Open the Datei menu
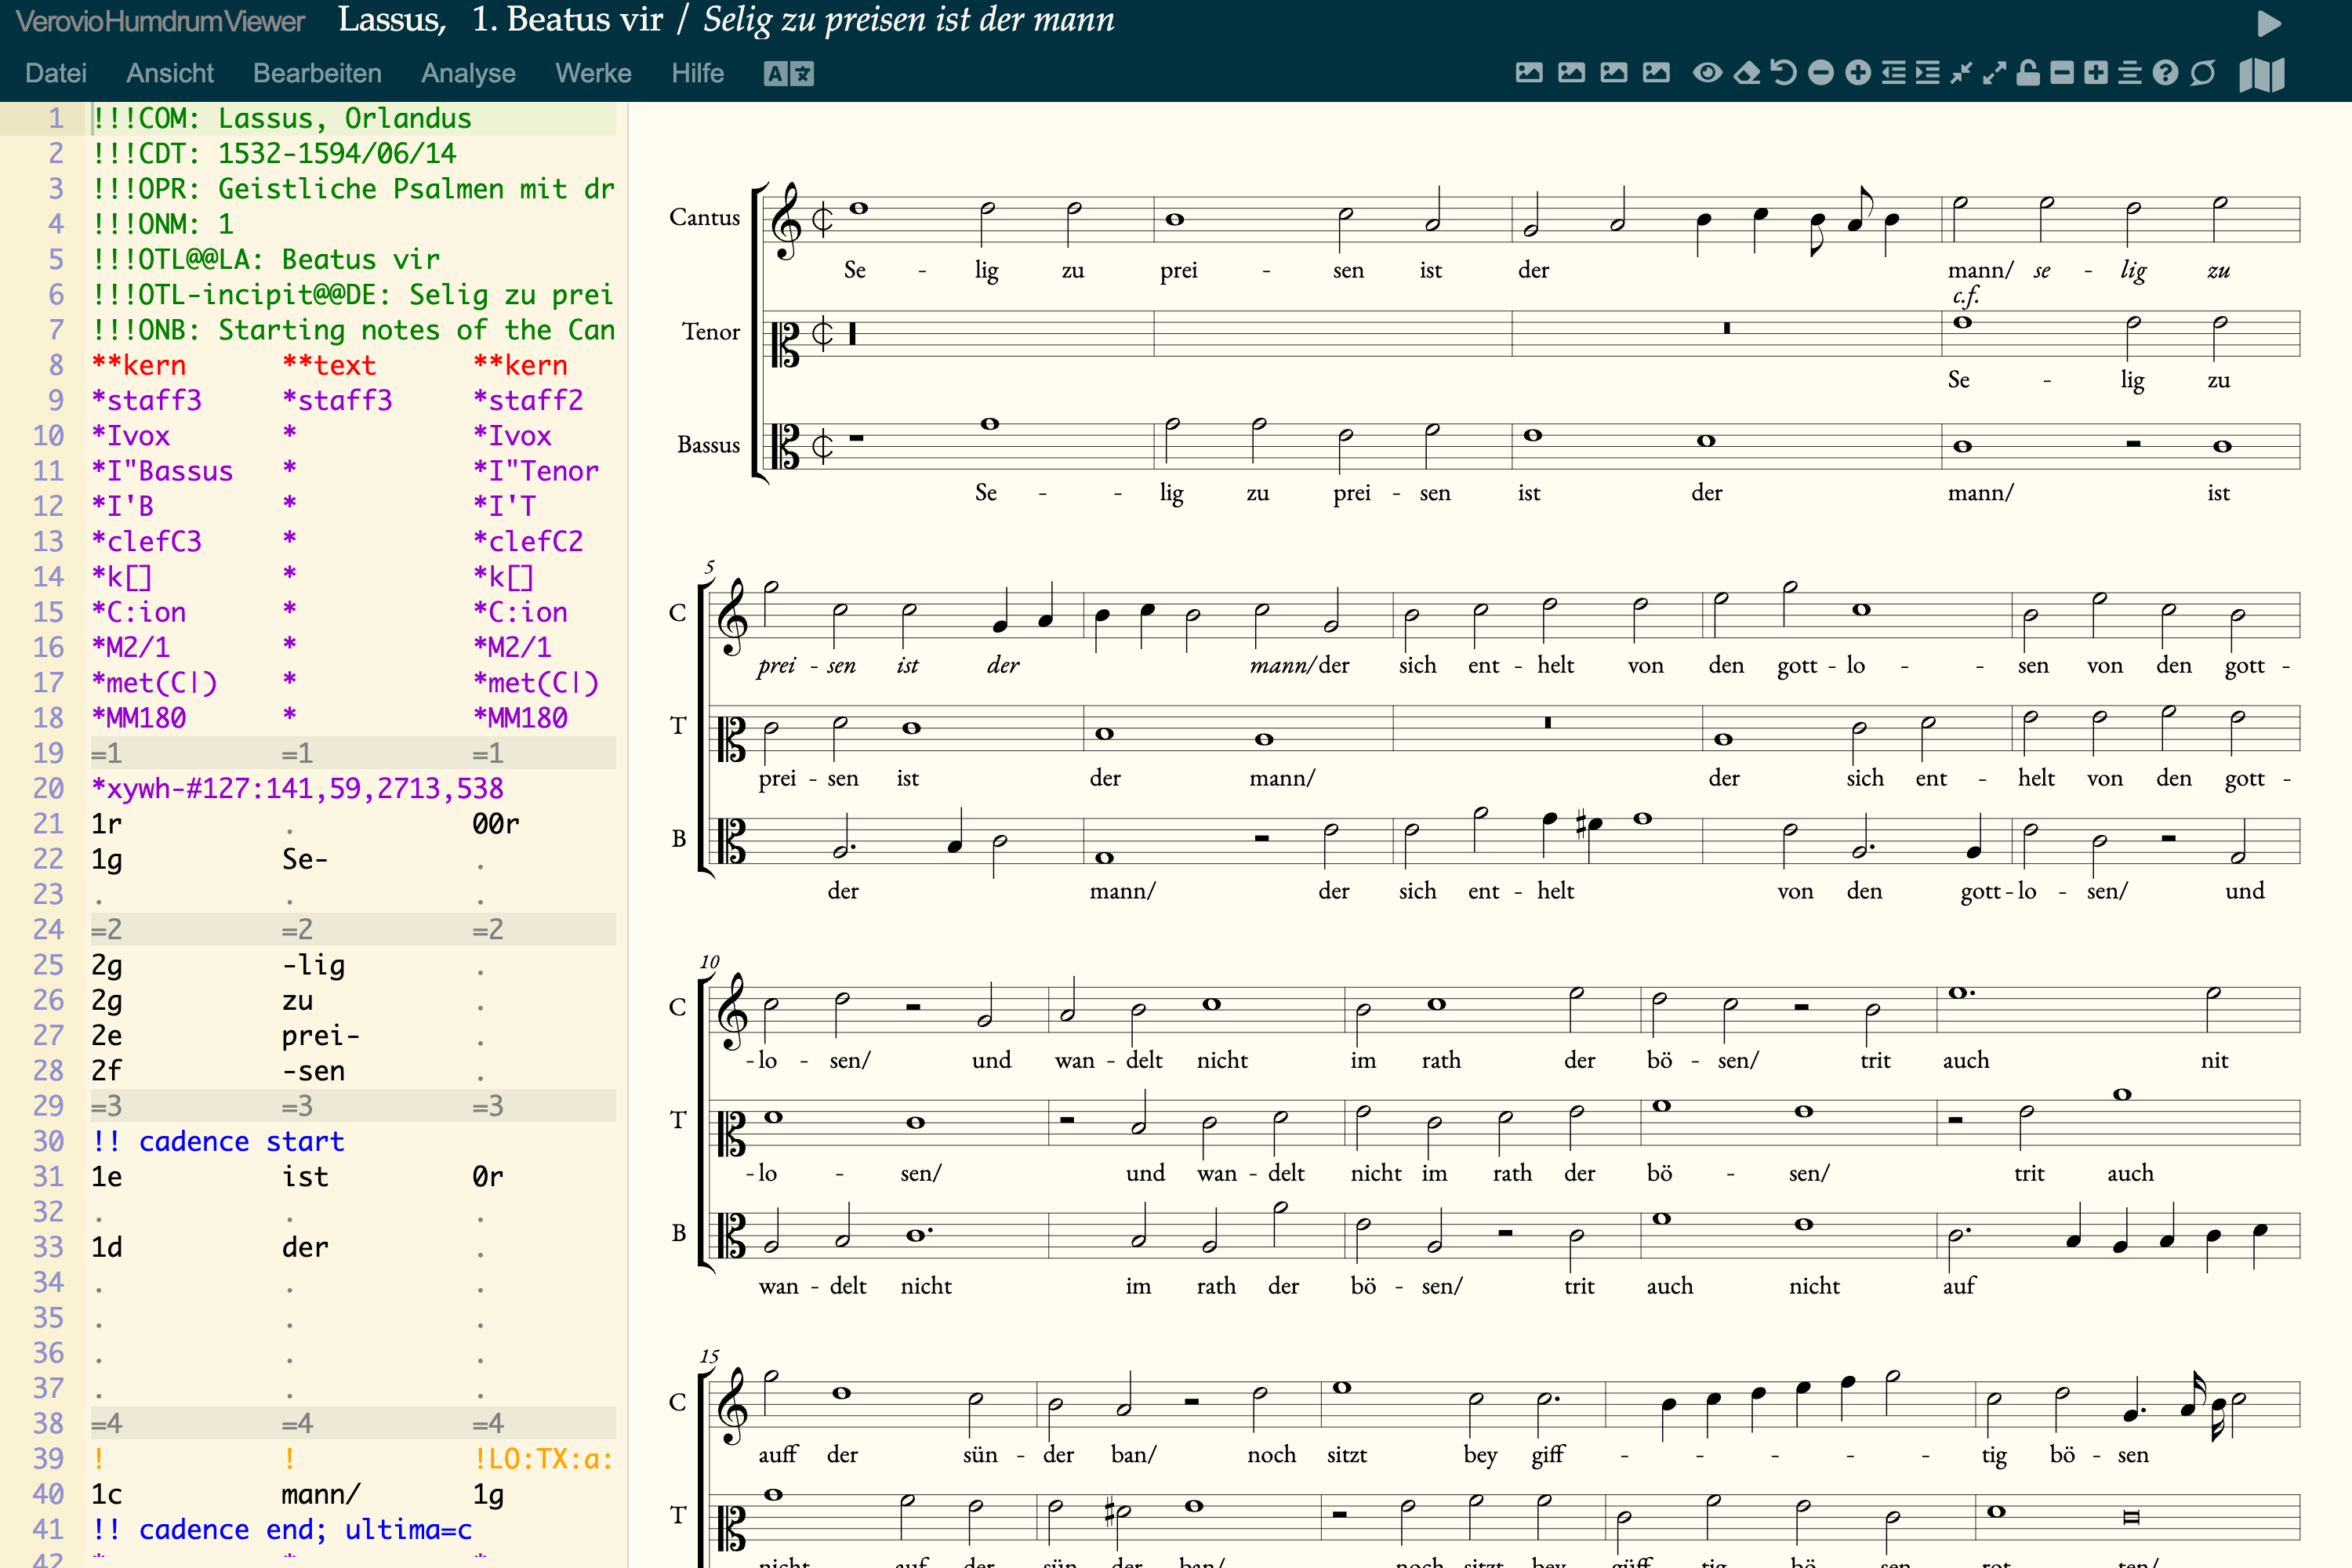Image resolution: width=2352 pixels, height=1568 pixels. [56, 73]
